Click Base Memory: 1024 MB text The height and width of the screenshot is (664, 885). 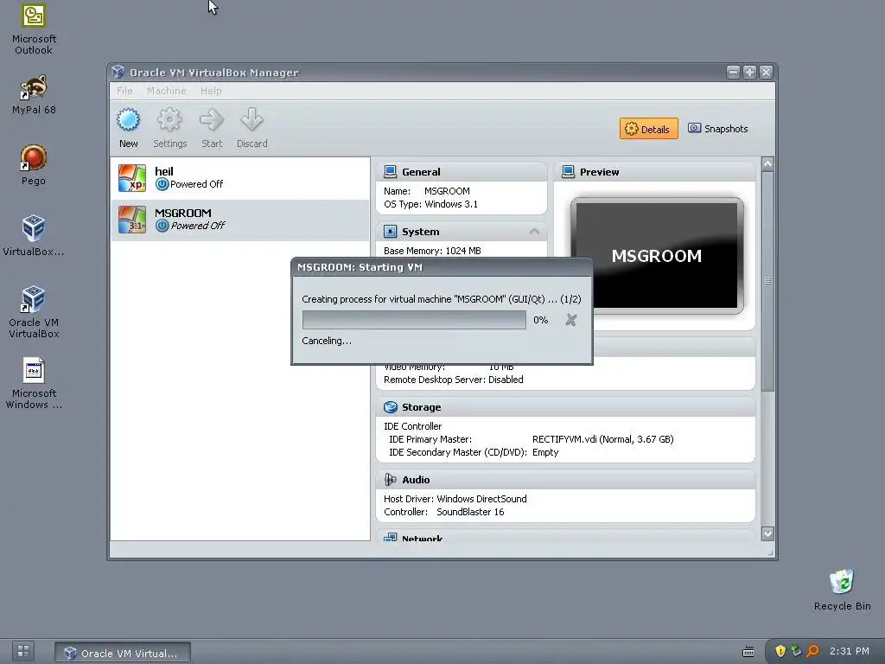coord(432,251)
